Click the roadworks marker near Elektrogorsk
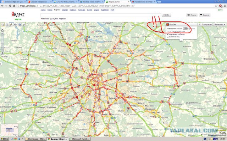 pos(212,53)
